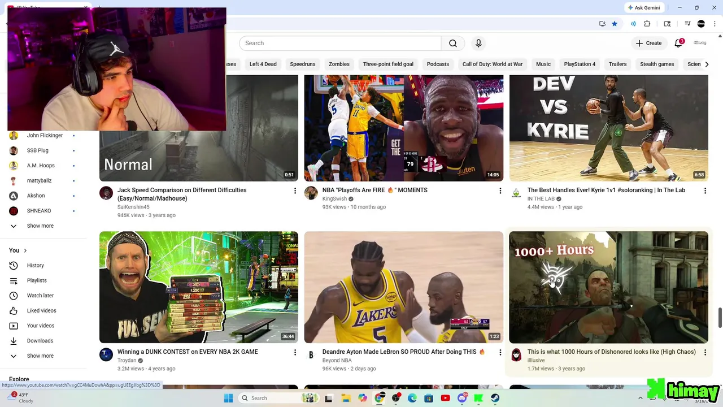This screenshot has height=407, width=723.
Task: Click IN THE LAB channel avatar
Action: 516,193
